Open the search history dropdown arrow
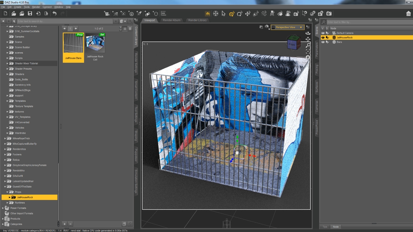413x232 pixels. (x=116, y=21)
